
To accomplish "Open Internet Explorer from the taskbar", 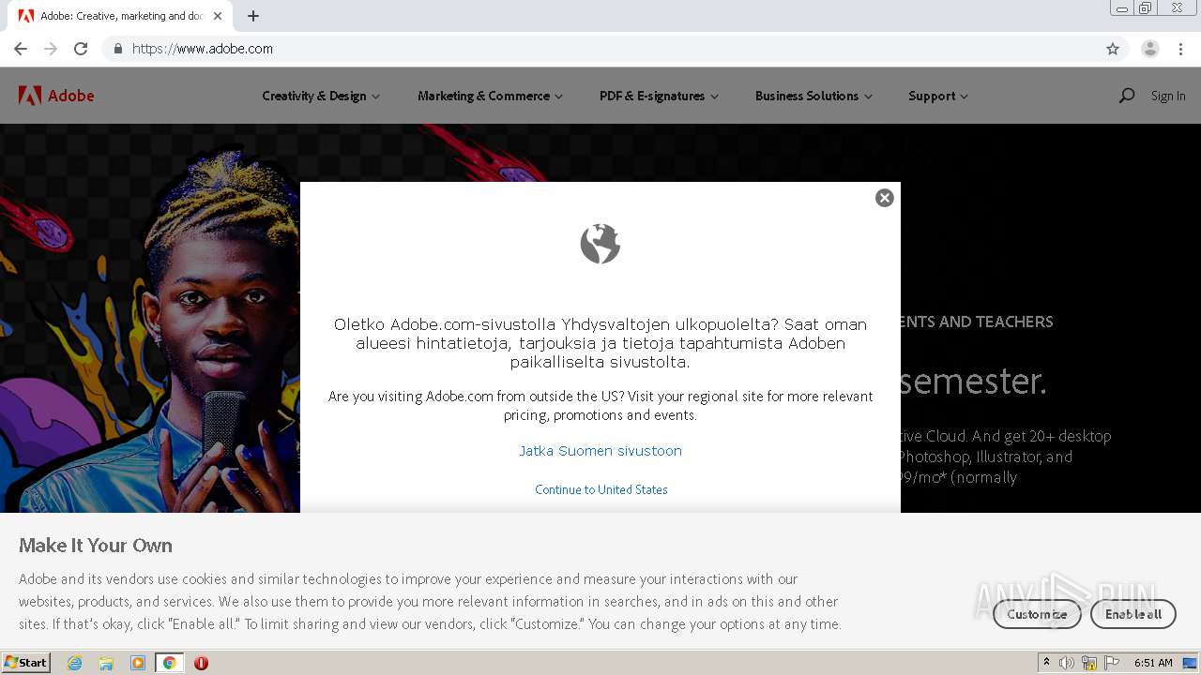I will [x=74, y=663].
